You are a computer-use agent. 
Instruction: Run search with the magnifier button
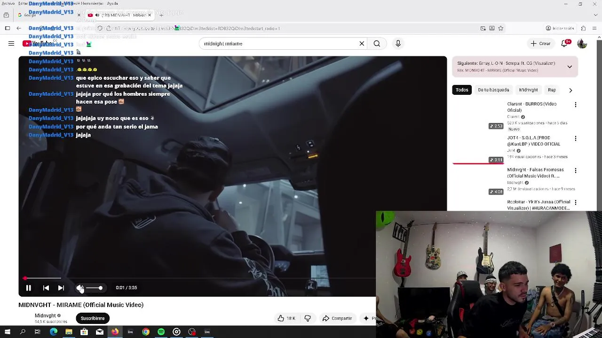[x=377, y=44]
